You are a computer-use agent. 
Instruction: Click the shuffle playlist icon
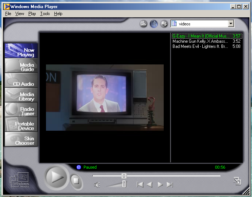pos(164,24)
